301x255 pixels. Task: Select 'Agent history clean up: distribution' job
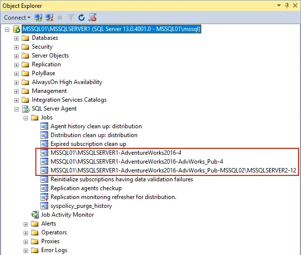pos(96,126)
